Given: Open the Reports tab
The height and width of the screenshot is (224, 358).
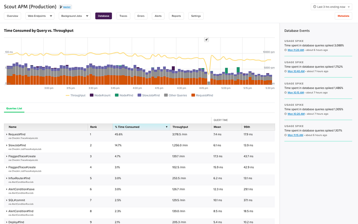Looking at the screenshot, I should point(176,16).
